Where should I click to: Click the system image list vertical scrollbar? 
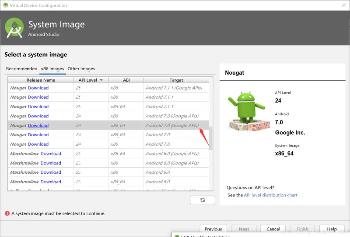[x=211, y=138]
